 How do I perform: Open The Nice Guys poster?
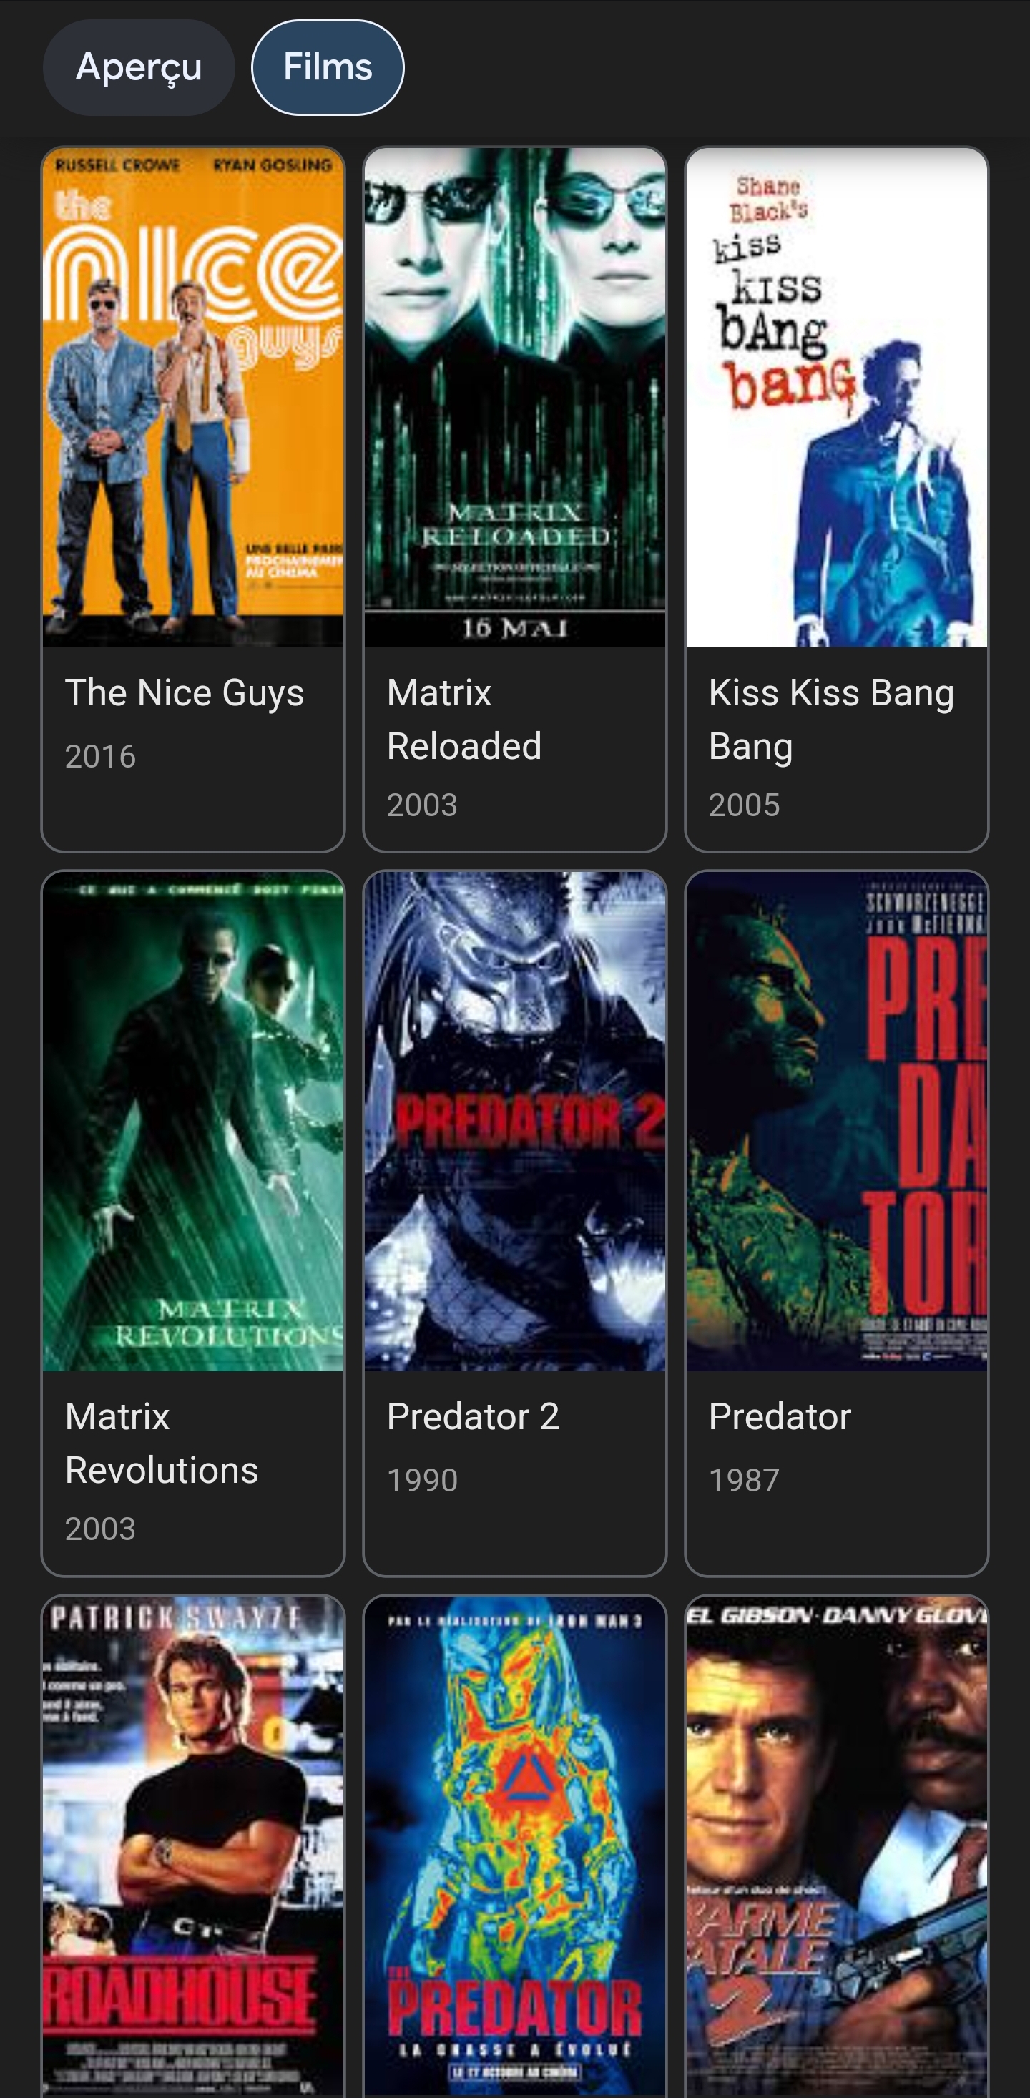click(193, 398)
